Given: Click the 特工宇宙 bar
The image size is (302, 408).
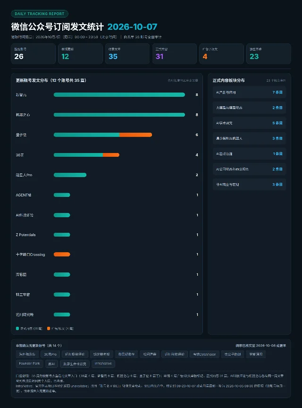Looking at the screenshot, I should tap(62, 295).
